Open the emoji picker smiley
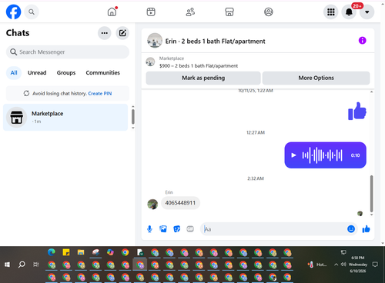 point(351,228)
